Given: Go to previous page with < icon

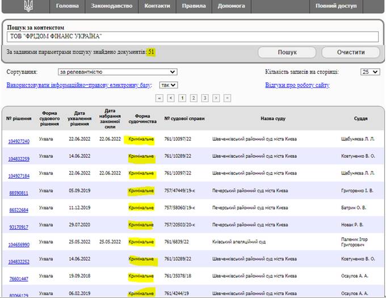Looking at the screenshot, I should [x=171, y=98].
